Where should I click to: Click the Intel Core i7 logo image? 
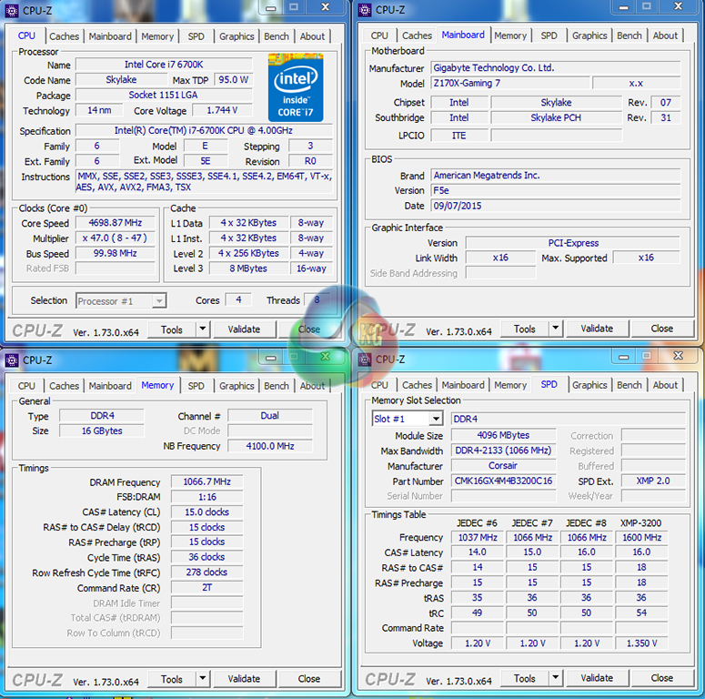coord(296,87)
